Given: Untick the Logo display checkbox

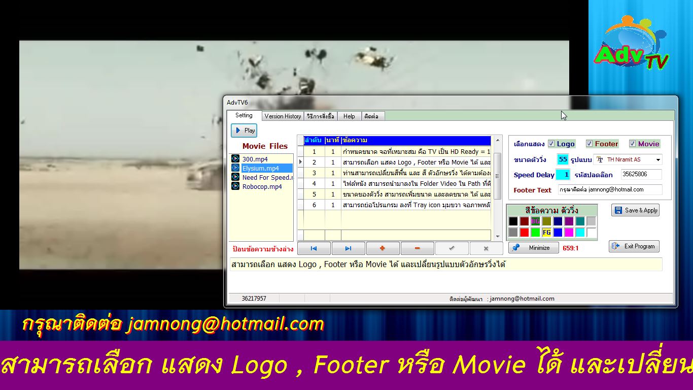Looking at the screenshot, I should point(551,144).
